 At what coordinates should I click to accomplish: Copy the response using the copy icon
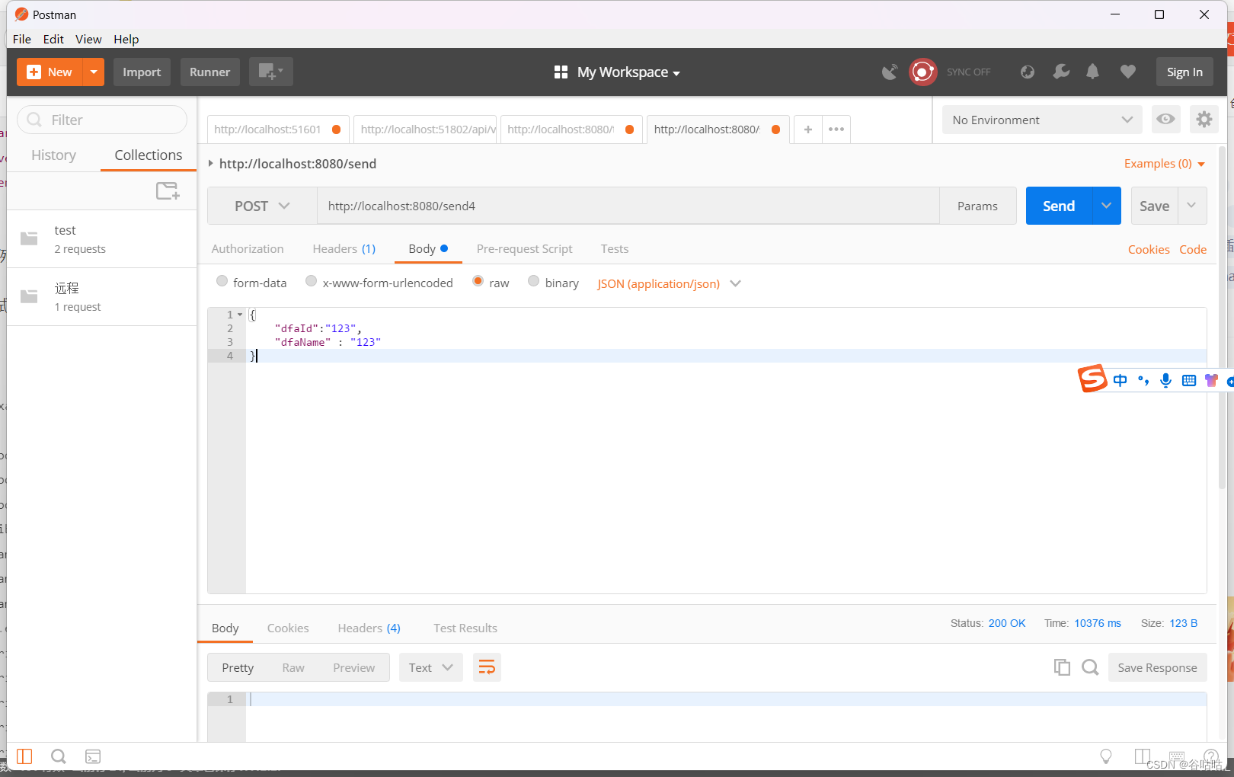(x=1062, y=667)
